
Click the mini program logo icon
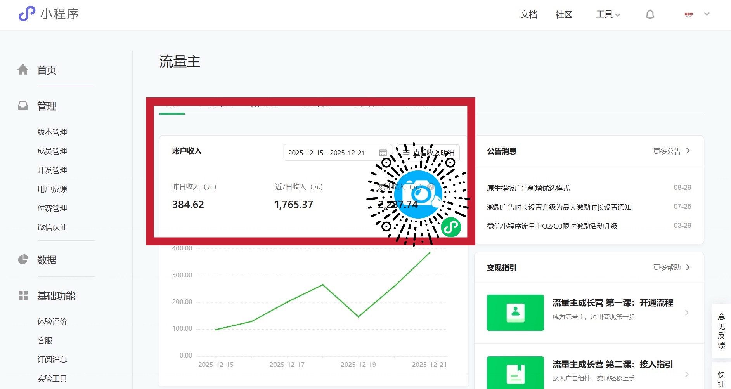point(27,14)
